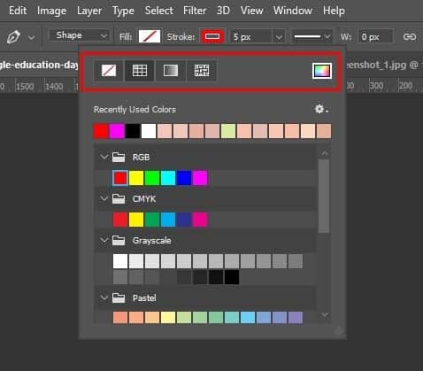
Task: Pick light green in Recently Used Colors
Action: [228, 131]
